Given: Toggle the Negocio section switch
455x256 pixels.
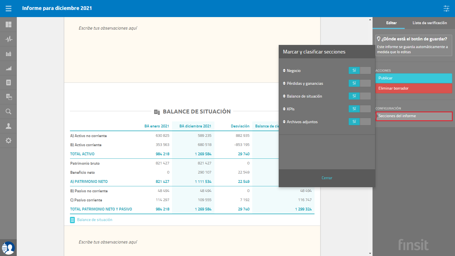Looking at the screenshot, I should pyautogui.click(x=360, y=70).
